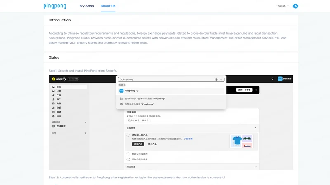This screenshot has height=185, width=330.
Task: Click the 主页 home sidebar item
Action: pos(69,87)
